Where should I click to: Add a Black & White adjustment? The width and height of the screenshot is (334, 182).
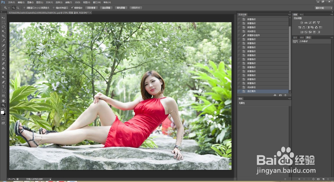[x=308, y=27]
